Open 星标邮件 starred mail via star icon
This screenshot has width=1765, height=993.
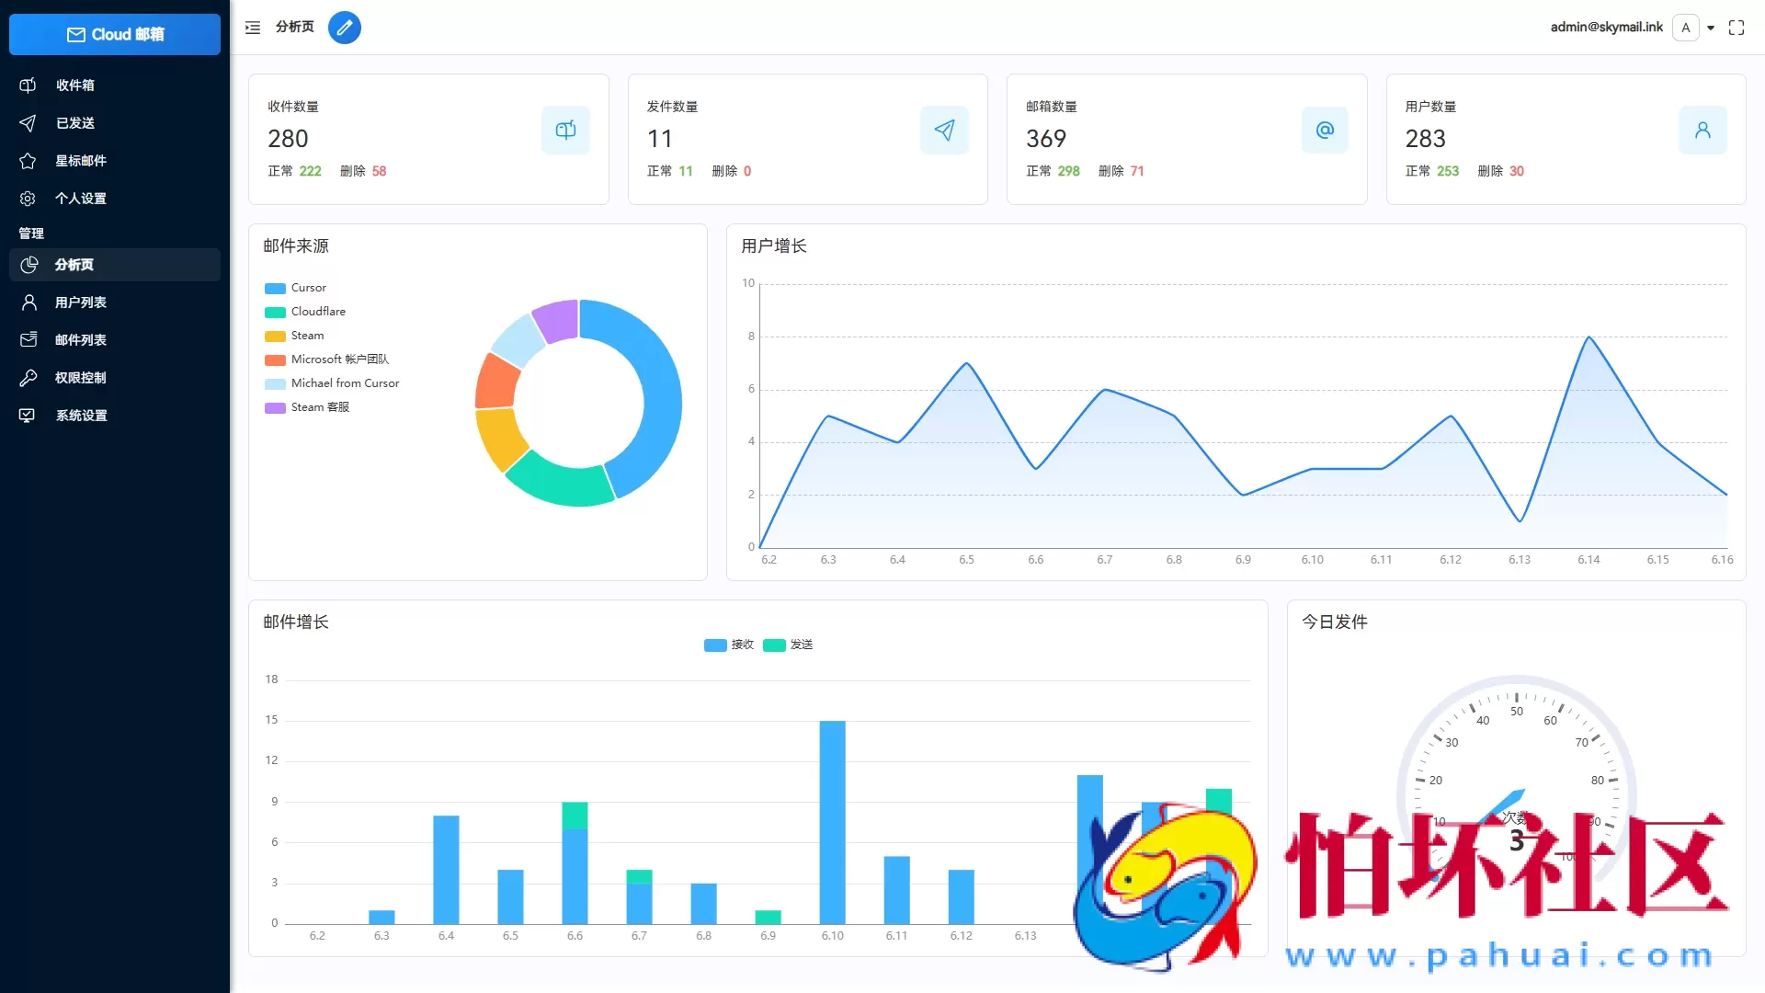28,161
